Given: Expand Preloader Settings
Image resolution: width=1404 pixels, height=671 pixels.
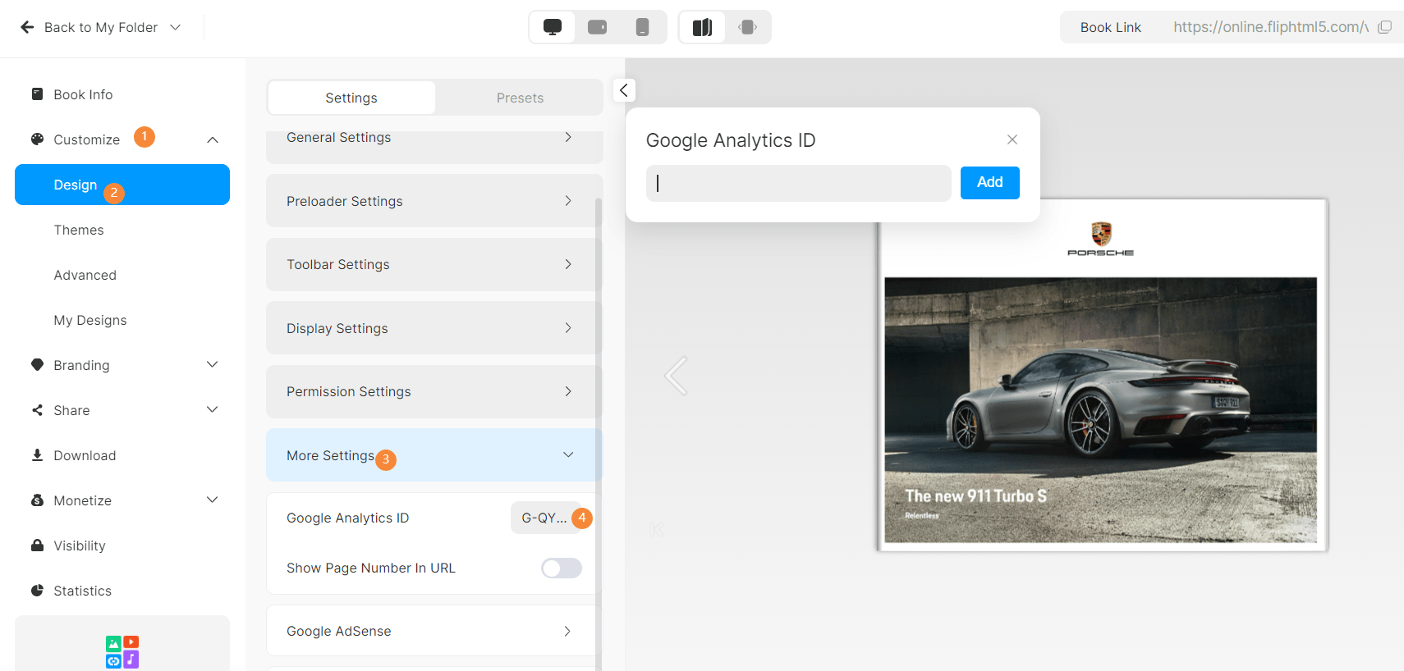Looking at the screenshot, I should (434, 201).
